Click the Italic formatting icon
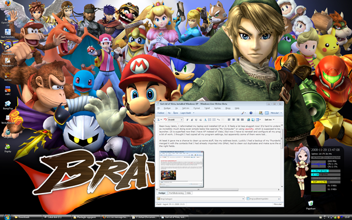The image size is (352, 220). point(192,120)
